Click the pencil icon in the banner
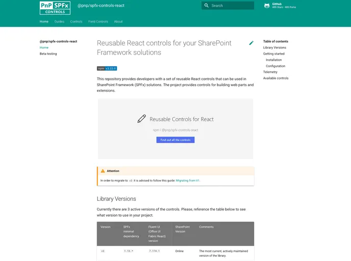The height and width of the screenshot is (261, 351). [141, 119]
